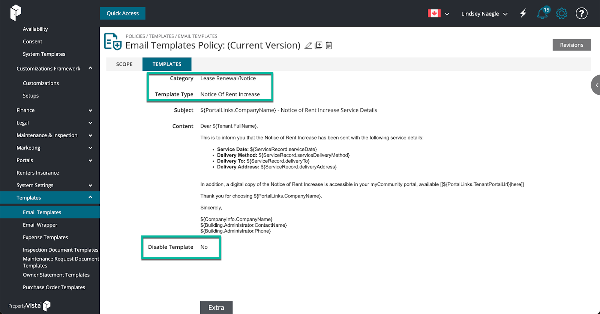Open Setups in the sidebar

(31, 96)
